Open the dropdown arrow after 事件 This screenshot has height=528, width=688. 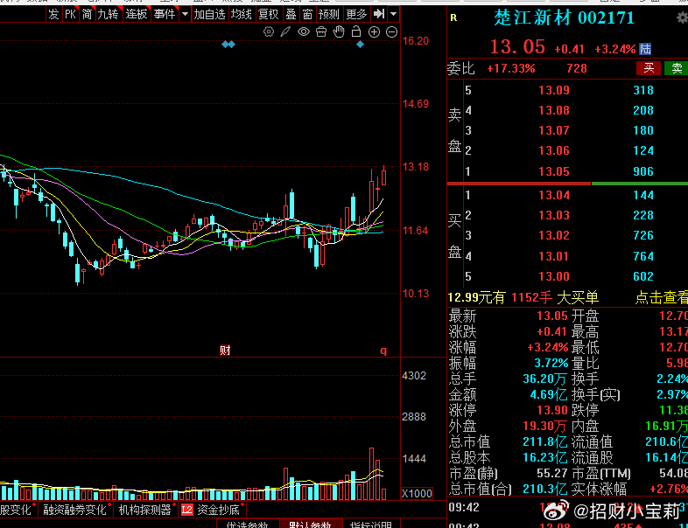click(186, 14)
